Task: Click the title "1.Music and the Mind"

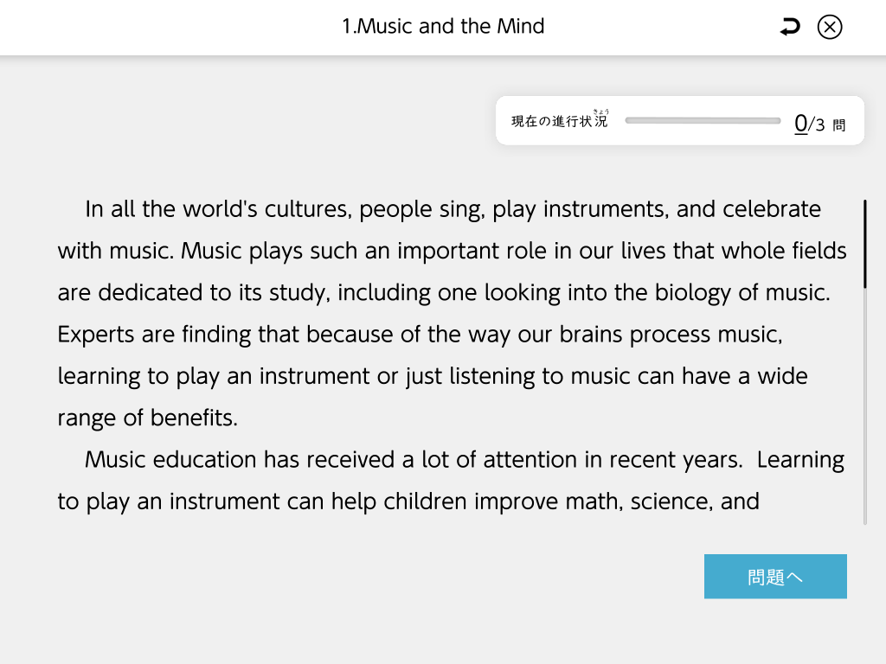Action: [443, 27]
